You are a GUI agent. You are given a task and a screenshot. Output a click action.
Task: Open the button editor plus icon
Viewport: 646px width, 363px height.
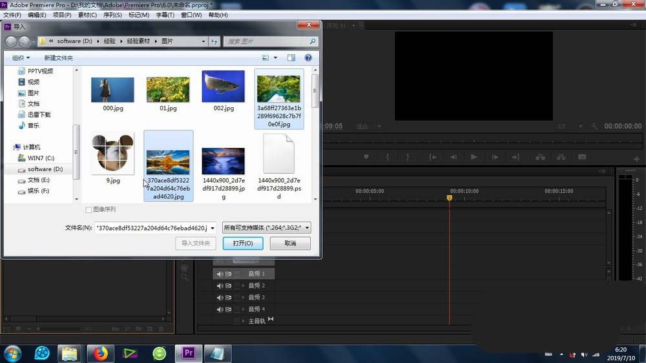pos(636,159)
